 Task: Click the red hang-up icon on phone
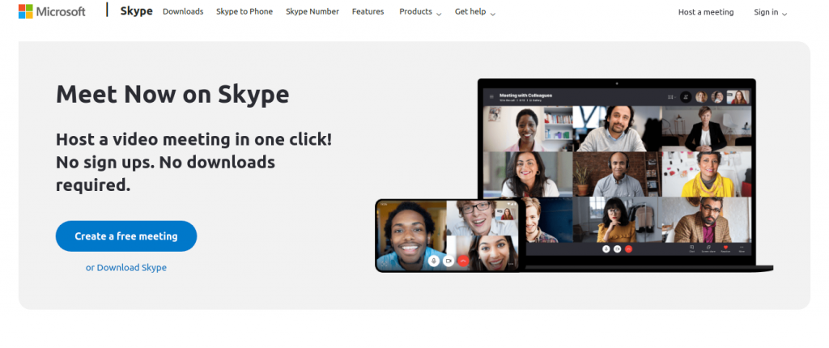coord(464,261)
